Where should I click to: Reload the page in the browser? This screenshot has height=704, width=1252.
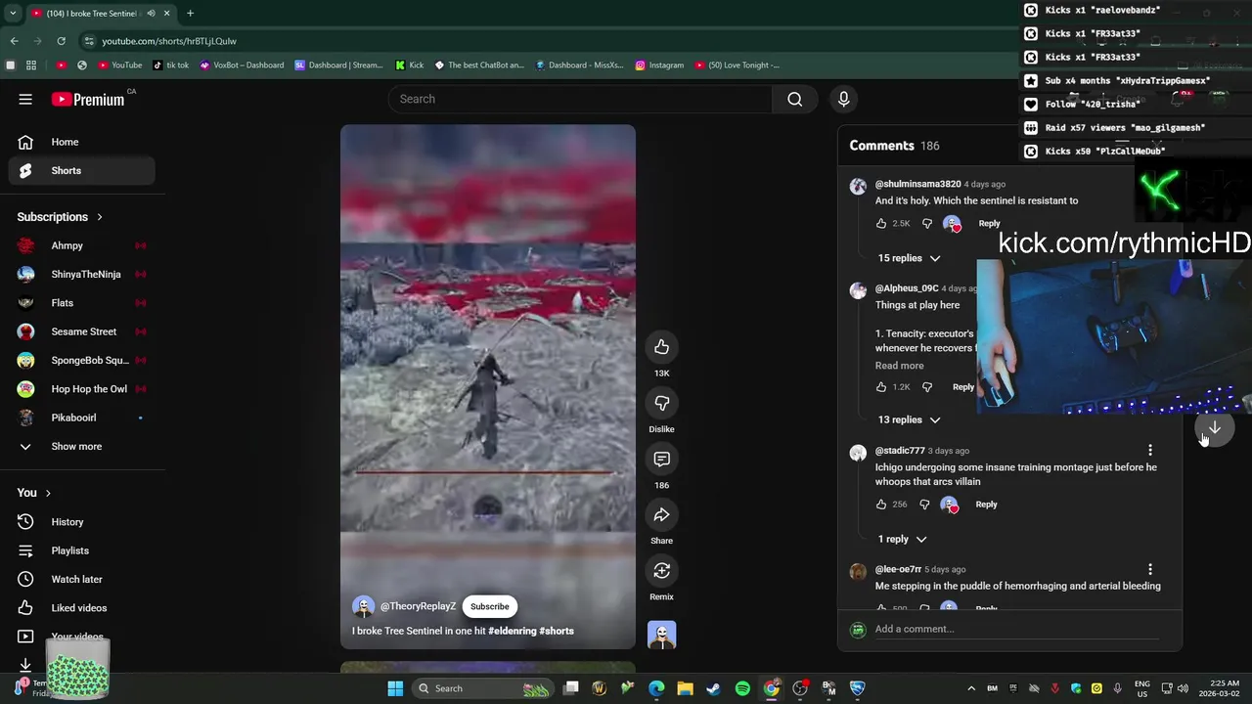point(61,41)
